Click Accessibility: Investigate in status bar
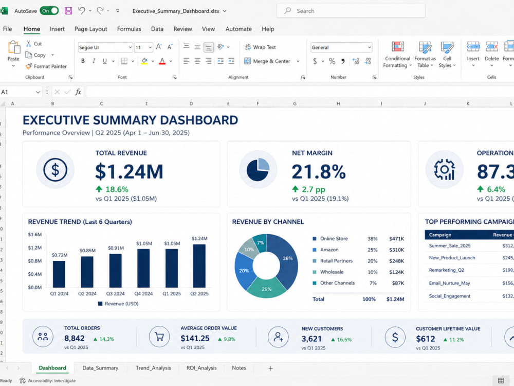The width and height of the screenshot is (514, 386). (47, 381)
